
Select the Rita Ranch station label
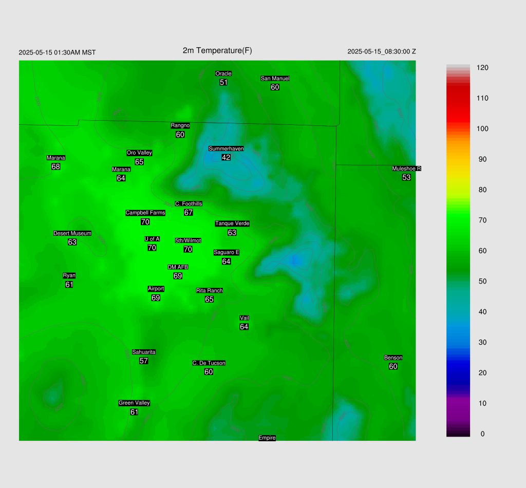(210, 291)
